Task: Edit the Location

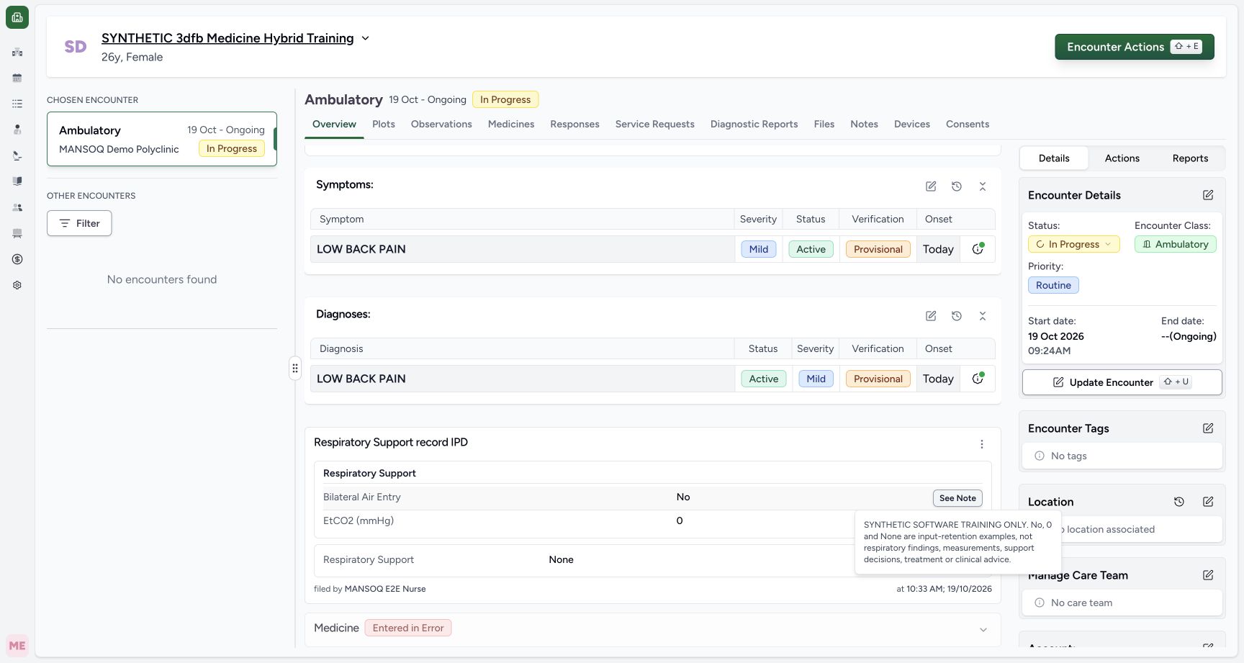Action: (1208, 502)
